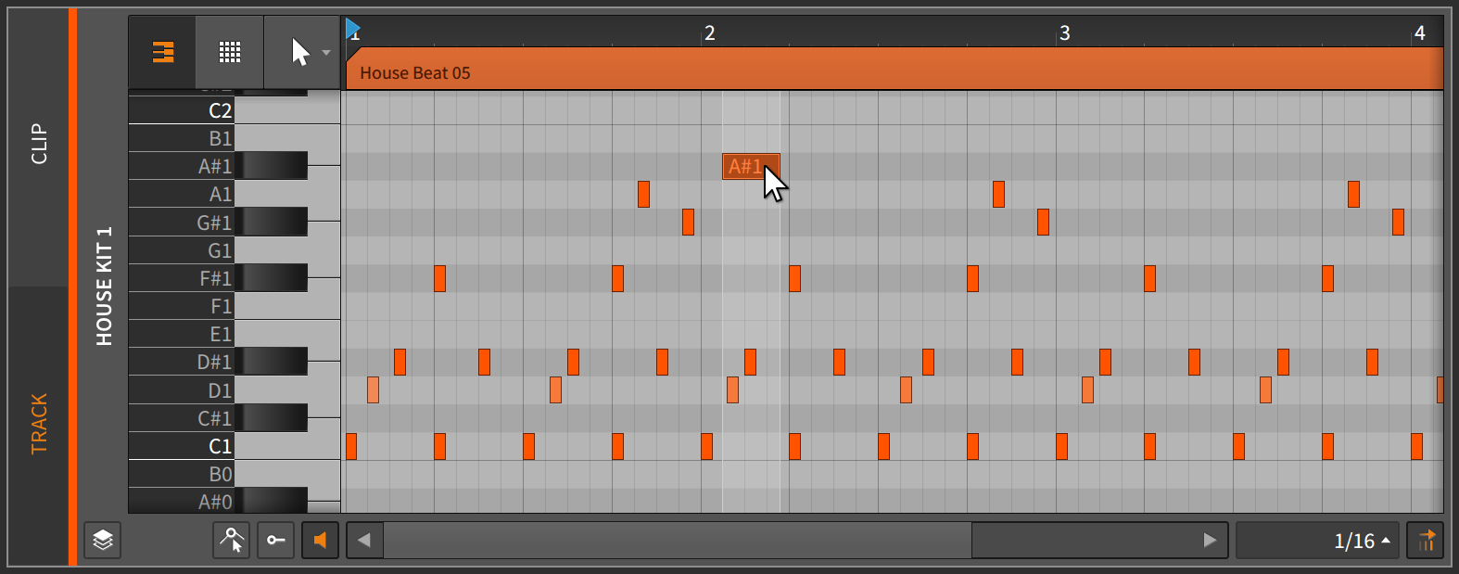
Task: Open the tool selection dropdown arrow
Action: point(326,53)
